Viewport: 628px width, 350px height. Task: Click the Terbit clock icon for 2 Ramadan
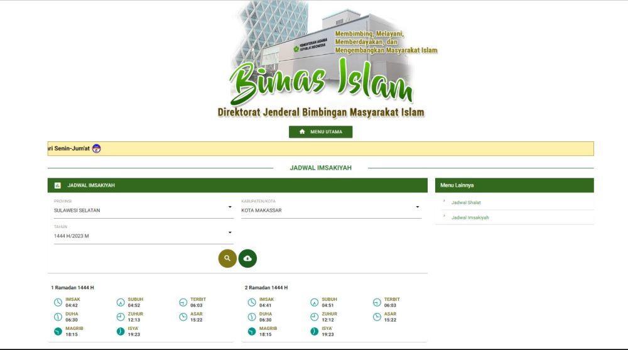tap(377, 302)
